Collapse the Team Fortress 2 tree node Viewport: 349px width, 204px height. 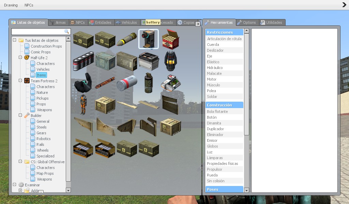[x=20, y=80]
